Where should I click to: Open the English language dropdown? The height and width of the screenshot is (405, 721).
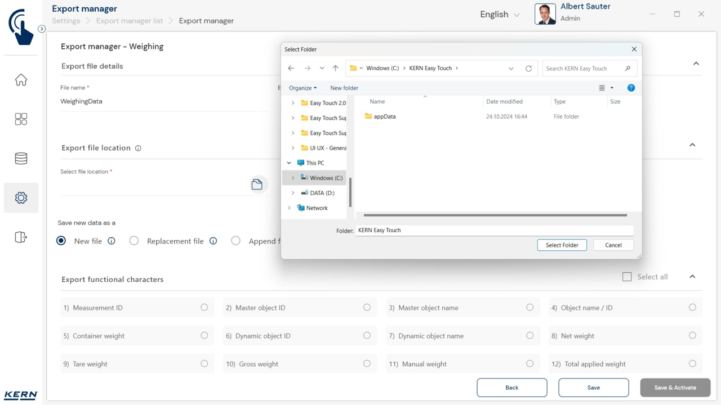tap(499, 15)
